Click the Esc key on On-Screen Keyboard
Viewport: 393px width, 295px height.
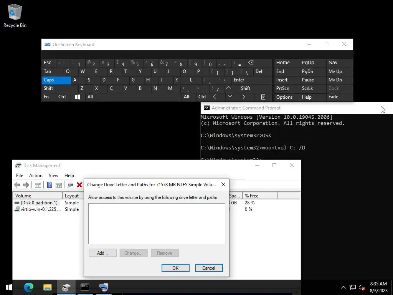49,63
